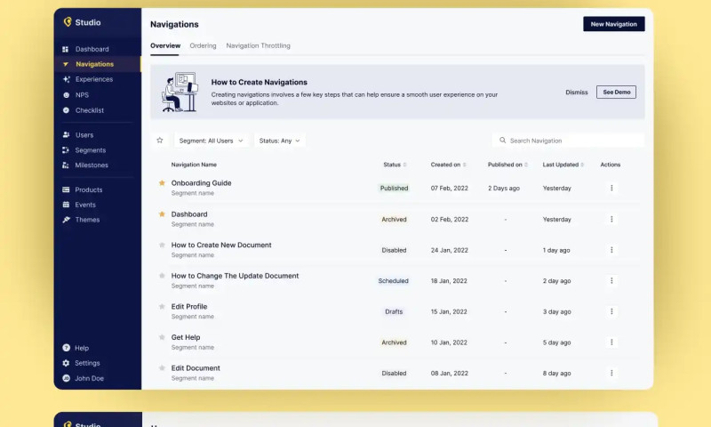The width and height of the screenshot is (711, 427).
Task: Switch to the Ordering tab
Action: (203, 45)
